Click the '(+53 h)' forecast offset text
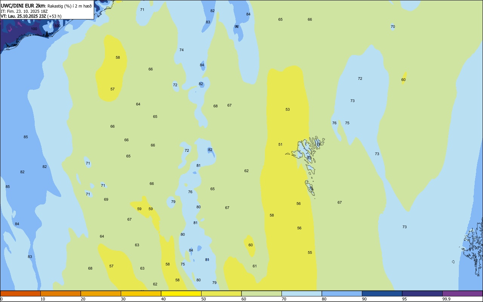The width and height of the screenshot is (483, 302). [x=54, y=16]
